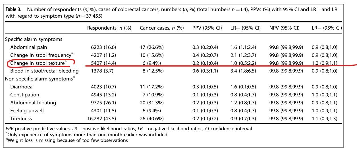Image resolution: width=357 pixels, height=151 pixels.
Task: Click the "Constipation" row label
Action: click(x=25, y=95)
